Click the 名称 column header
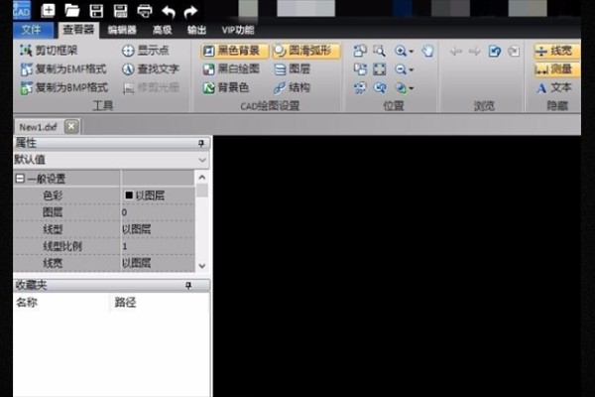The width and height of the screenshot is (595, 397). click(x=61, y=303)
